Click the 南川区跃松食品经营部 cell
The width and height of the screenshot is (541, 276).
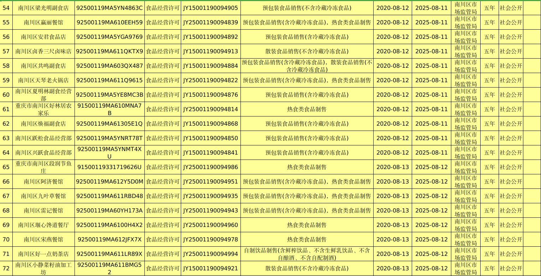click(43, 138)
